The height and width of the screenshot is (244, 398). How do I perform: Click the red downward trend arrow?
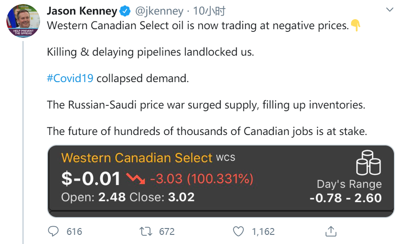point(135,179)
